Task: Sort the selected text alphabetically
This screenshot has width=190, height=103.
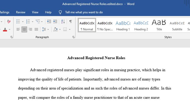Action: point(63,22)
